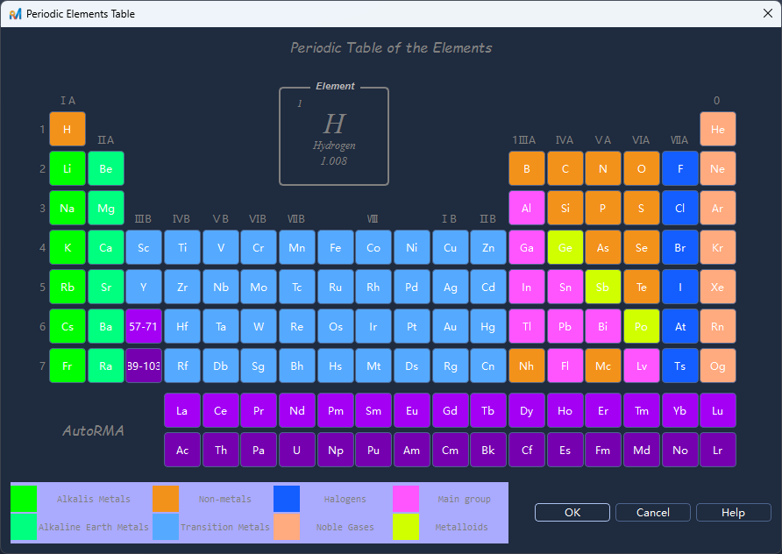Select the Magnesium (Mg) element

click(x=106, y=208)
